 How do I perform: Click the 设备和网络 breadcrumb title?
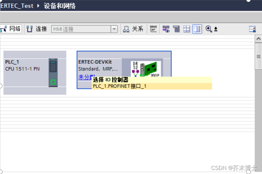59,6
